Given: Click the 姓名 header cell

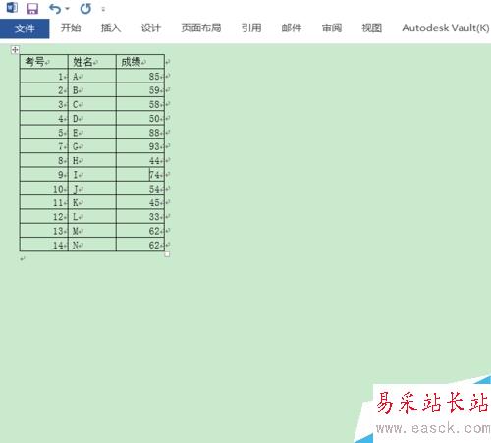Looking at the screenshot, I should (x=92, y=62).
